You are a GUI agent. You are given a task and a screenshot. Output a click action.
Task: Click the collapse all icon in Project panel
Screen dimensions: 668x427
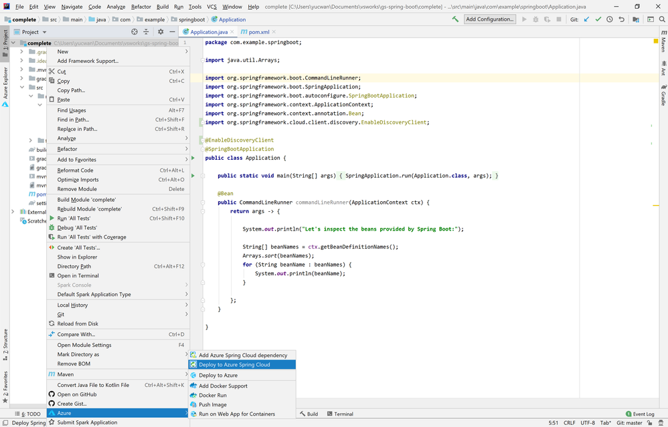[x=146, y=31]
